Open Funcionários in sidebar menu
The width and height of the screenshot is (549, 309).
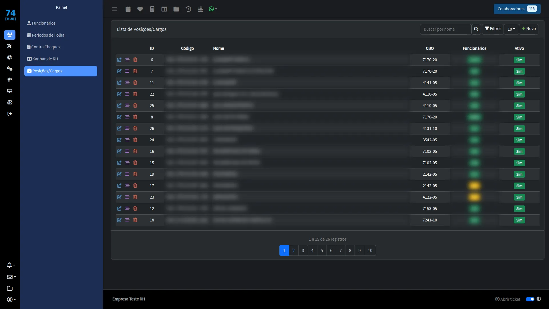coord(41,23)
